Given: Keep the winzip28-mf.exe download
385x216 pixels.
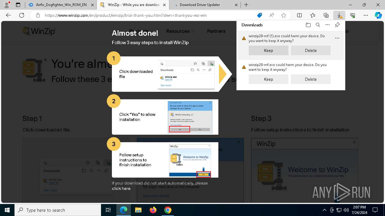Looking at the screenshot, I should point(269,79).
